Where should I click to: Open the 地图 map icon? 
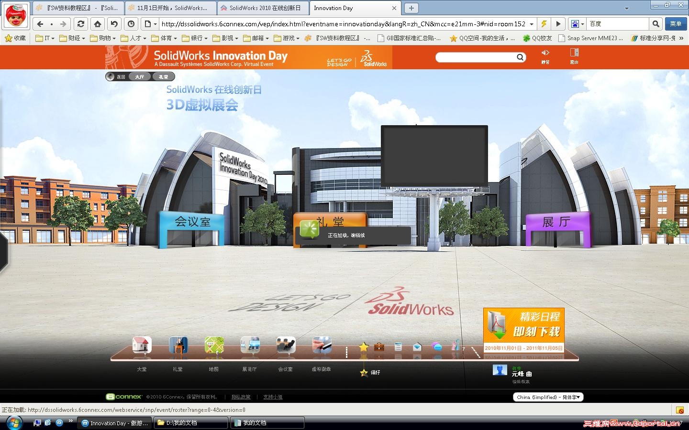coord(214,345)
